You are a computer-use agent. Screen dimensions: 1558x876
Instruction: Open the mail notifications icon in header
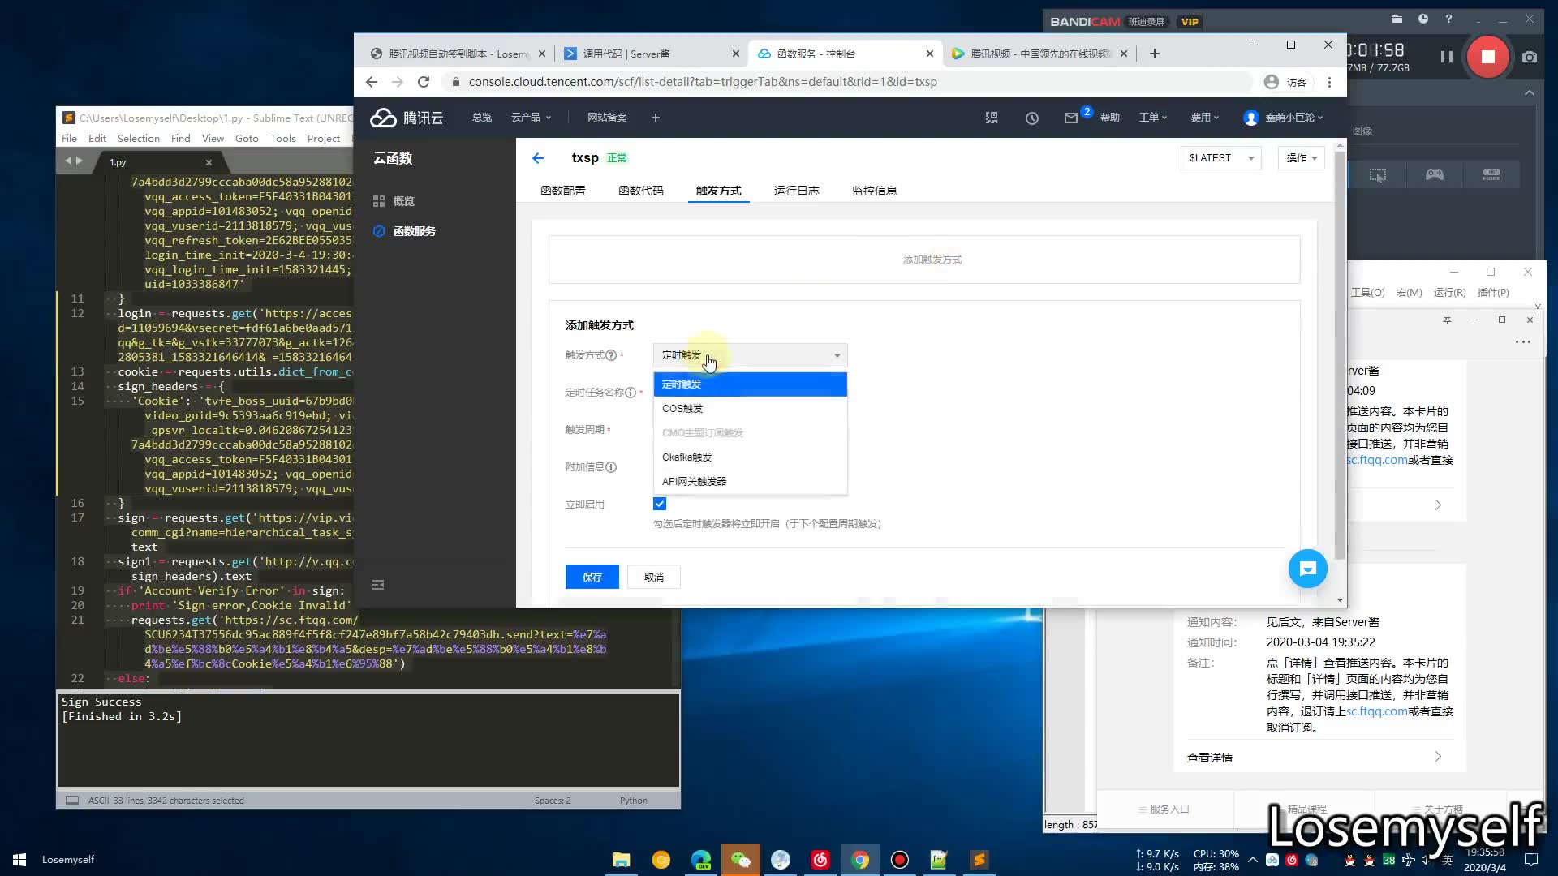1071,118
